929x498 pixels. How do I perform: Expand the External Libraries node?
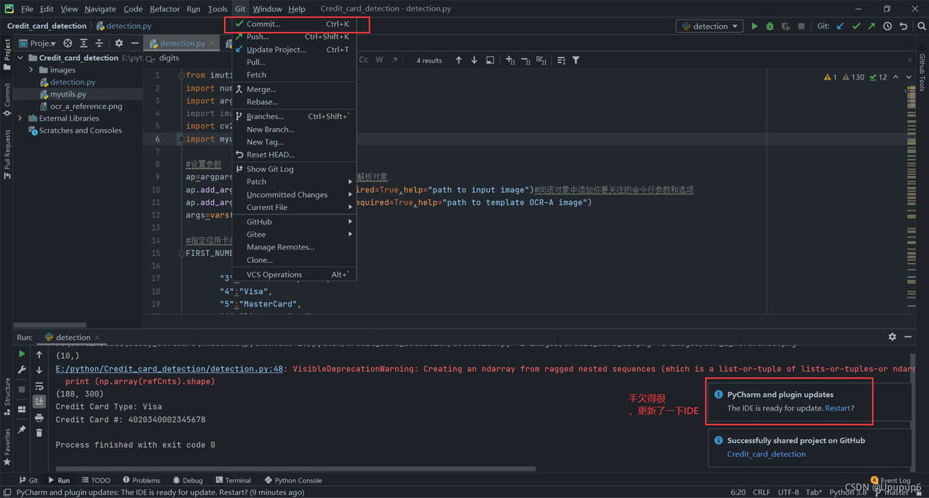(20, 119)
